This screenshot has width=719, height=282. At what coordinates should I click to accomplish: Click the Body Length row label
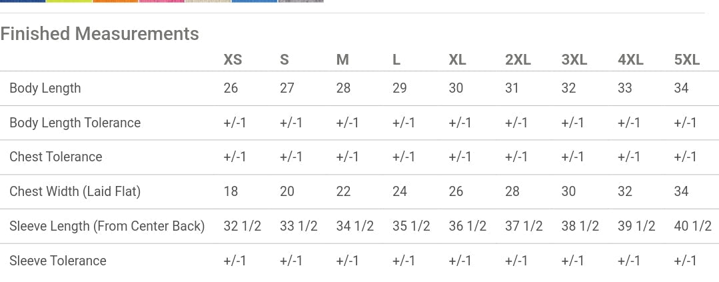coord(45,88)
